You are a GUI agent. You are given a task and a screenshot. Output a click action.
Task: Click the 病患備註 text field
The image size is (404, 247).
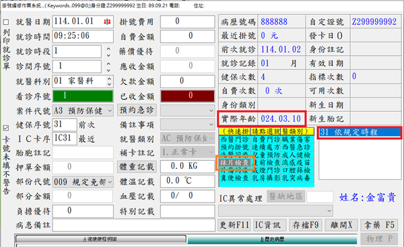point(134,225)
